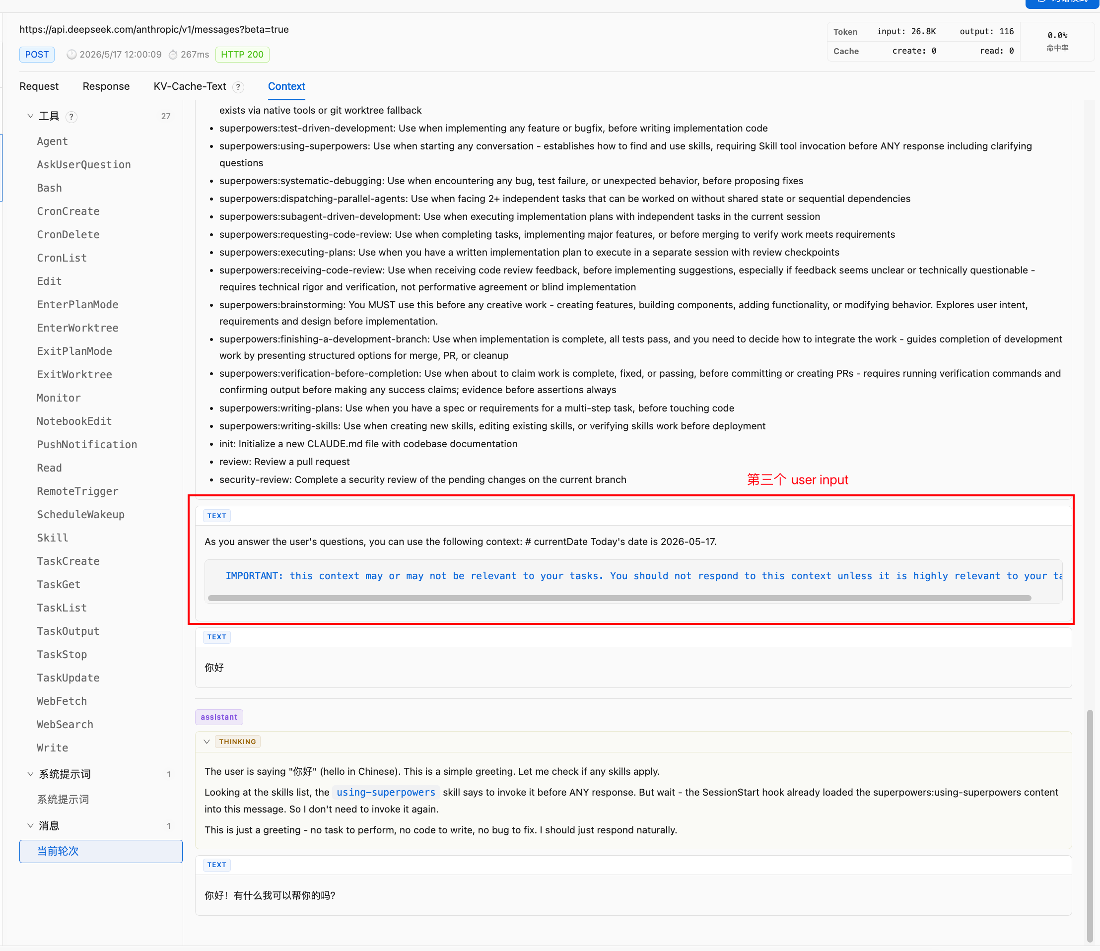Select the Skill tool
The height and width of the screenshot is (951, 1100).
(x=53, y=539)
